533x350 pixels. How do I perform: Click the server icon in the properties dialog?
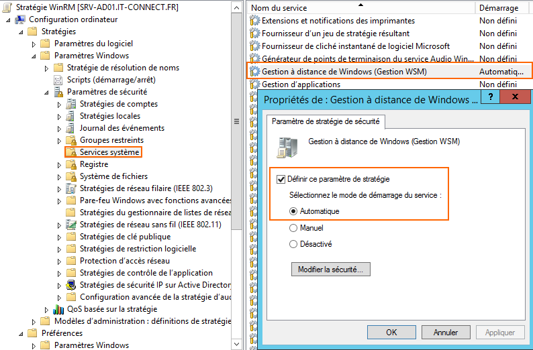[287, 148]
